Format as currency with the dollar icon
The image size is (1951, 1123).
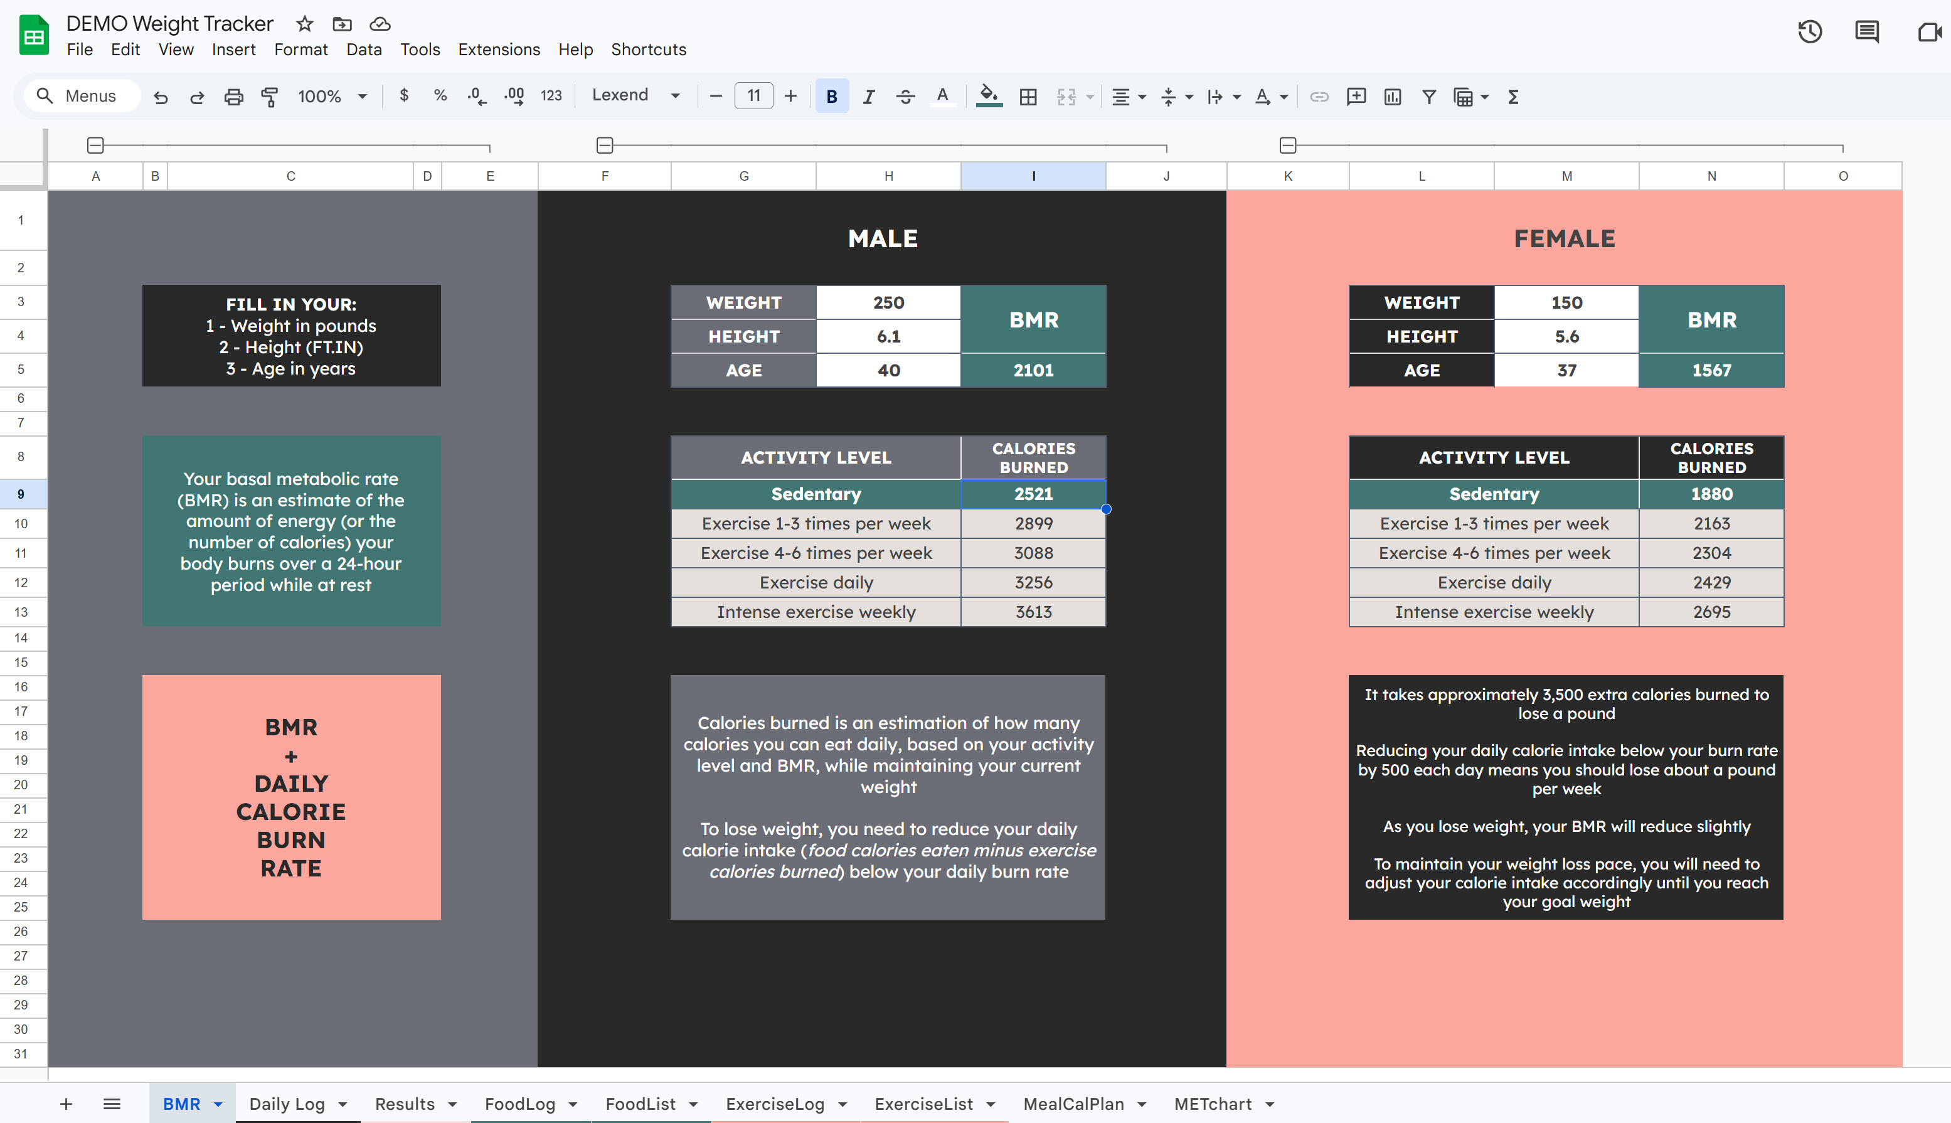[x=404, y=95]
